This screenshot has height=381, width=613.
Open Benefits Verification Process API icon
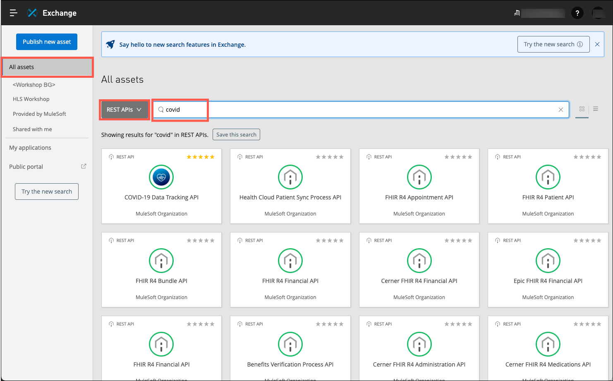click(x=290, y=344)
